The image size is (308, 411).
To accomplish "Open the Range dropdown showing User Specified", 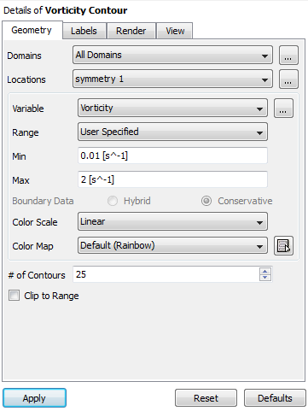I will click(x=172, y=132).
